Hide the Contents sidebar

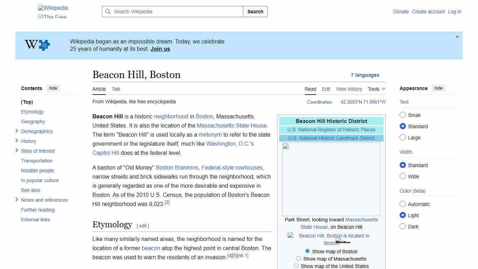tap(53, 88)
